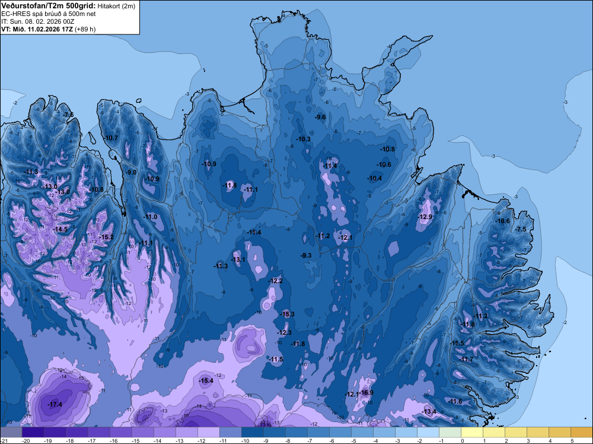Click the -13.1 temperature reading
This screenshot has width=593, height=444.
pyautogui.click(x=238, y=259)
